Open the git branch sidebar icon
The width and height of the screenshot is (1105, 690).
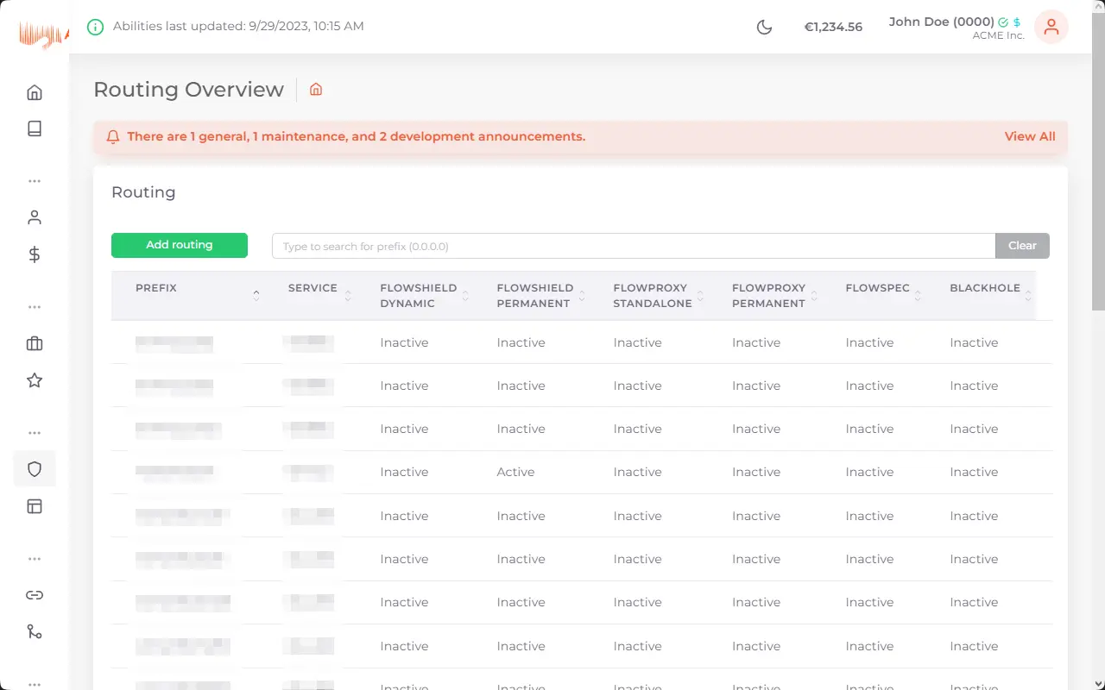click(35, 632)
